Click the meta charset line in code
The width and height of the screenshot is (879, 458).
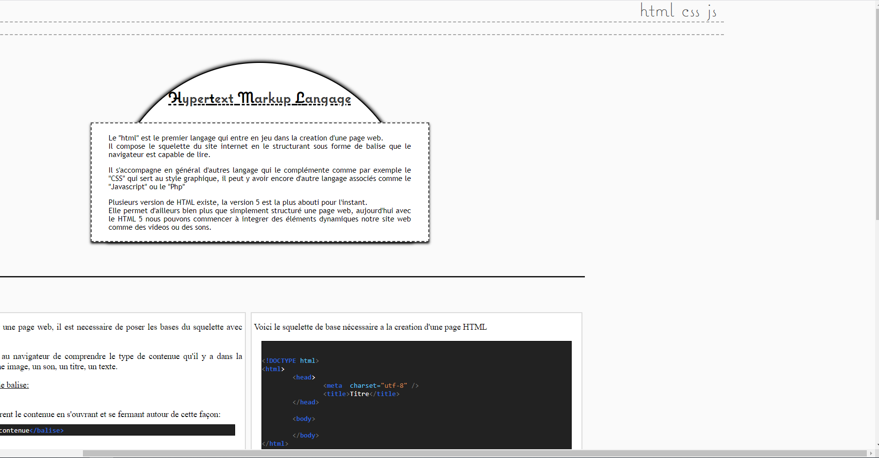tap(371, 386)
